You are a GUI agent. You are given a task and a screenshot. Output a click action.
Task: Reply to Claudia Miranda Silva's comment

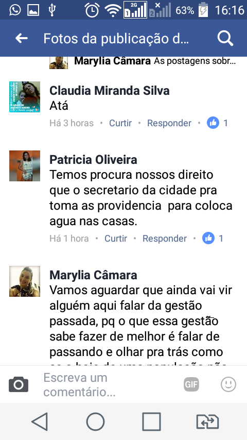169,123
